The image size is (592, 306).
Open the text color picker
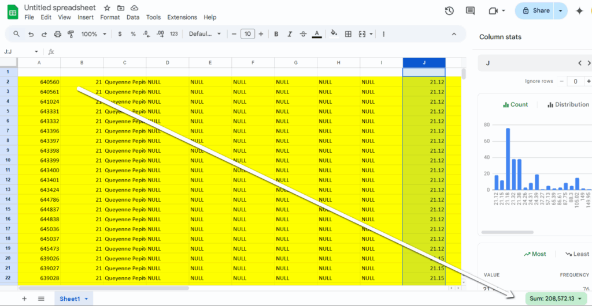click(x=317, y=34)
